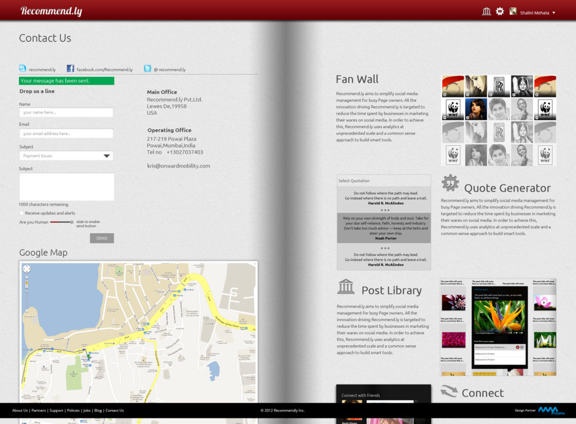Click the Quote Generator gear icon
576x424 pixels.
click(x=450, y=183)
